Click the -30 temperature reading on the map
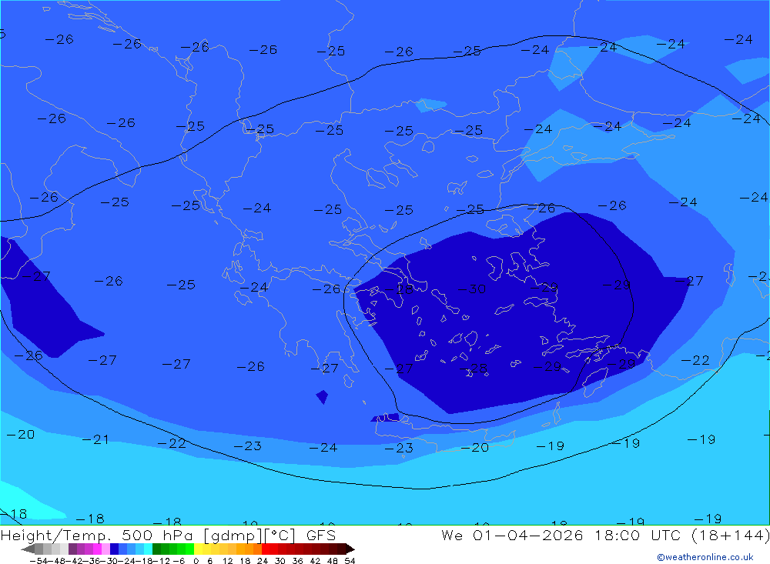 (472, 289)
